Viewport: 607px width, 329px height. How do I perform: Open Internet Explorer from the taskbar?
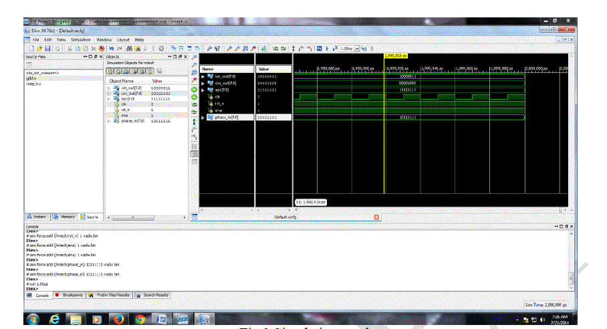(54, 319)
